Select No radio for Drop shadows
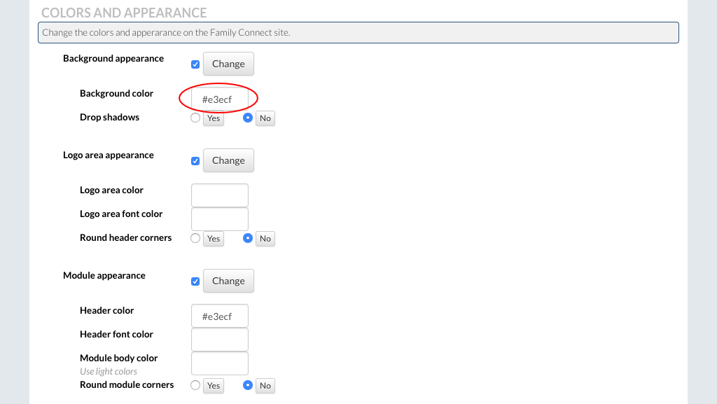This screenshot has width=717, height=404. pyautogui.click(x=248, y=118)
